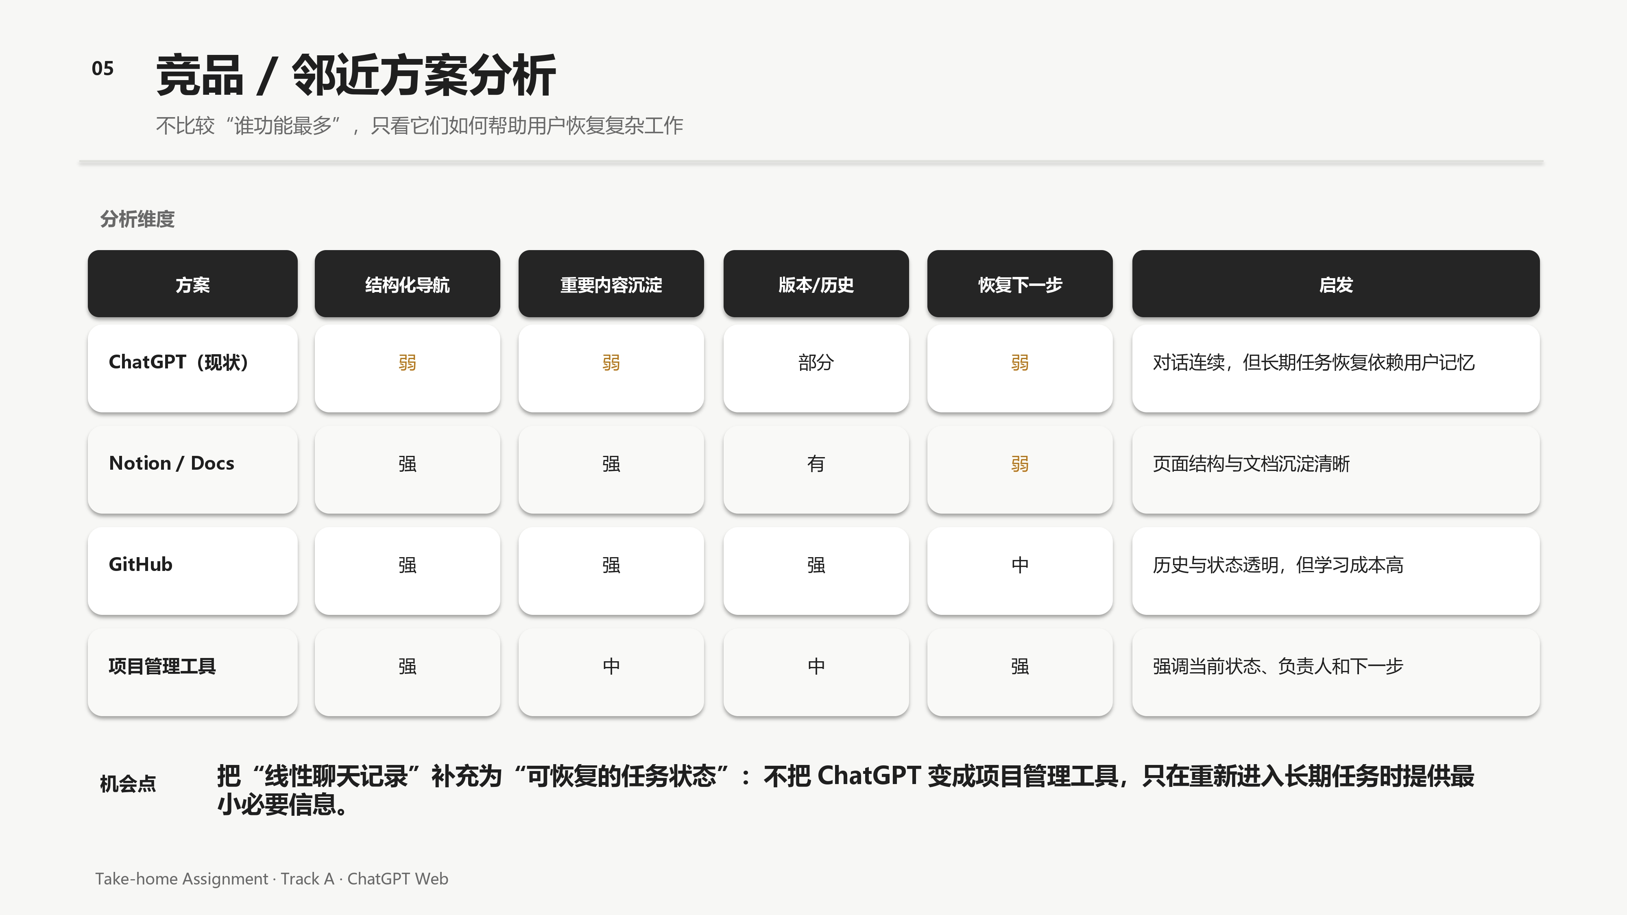Image resolution: width=1627 pixels, height=915 pixels.
Task: Select the title "竞品 / 邻近方案分析"
Action: point(355,76)
